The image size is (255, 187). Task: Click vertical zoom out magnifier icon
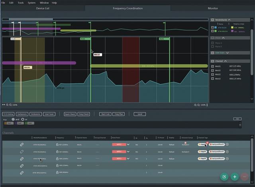point(198,105)
